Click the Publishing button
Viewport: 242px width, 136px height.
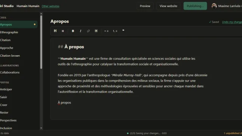pyautogui.click(x=195, y=6)
